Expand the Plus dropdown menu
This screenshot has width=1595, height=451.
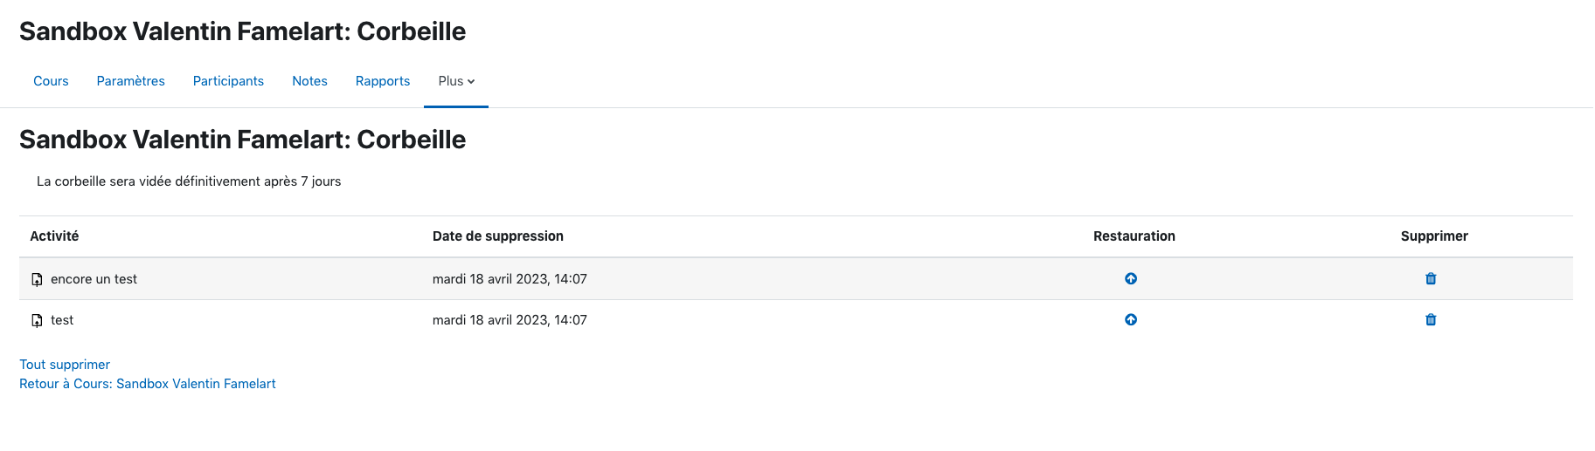[456, 81]
